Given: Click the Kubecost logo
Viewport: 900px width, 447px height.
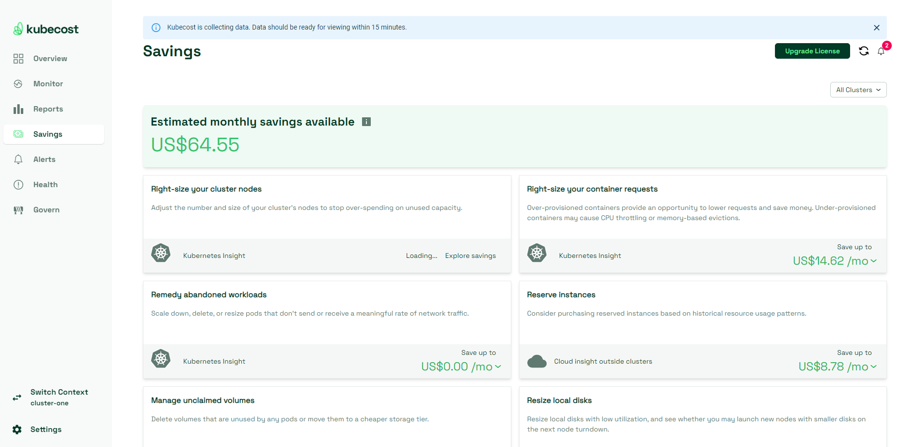Looking at the screenshot, I should pyautogui.click(x=46, y=29).
